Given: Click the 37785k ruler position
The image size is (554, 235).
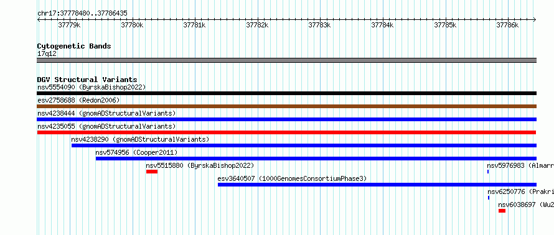Looking at the screenshot, I should 445,25.
